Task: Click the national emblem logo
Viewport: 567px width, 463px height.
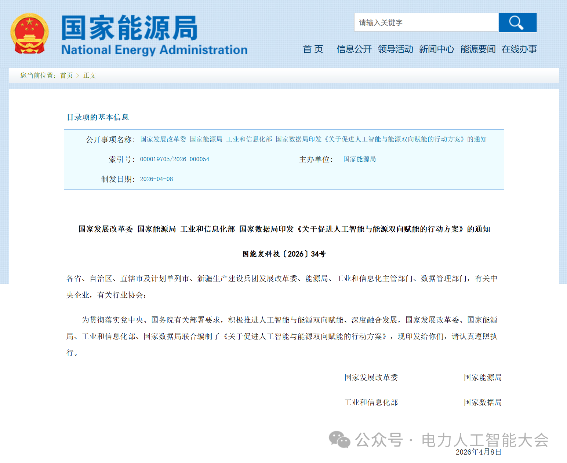Action: click(x=29, y=34)
